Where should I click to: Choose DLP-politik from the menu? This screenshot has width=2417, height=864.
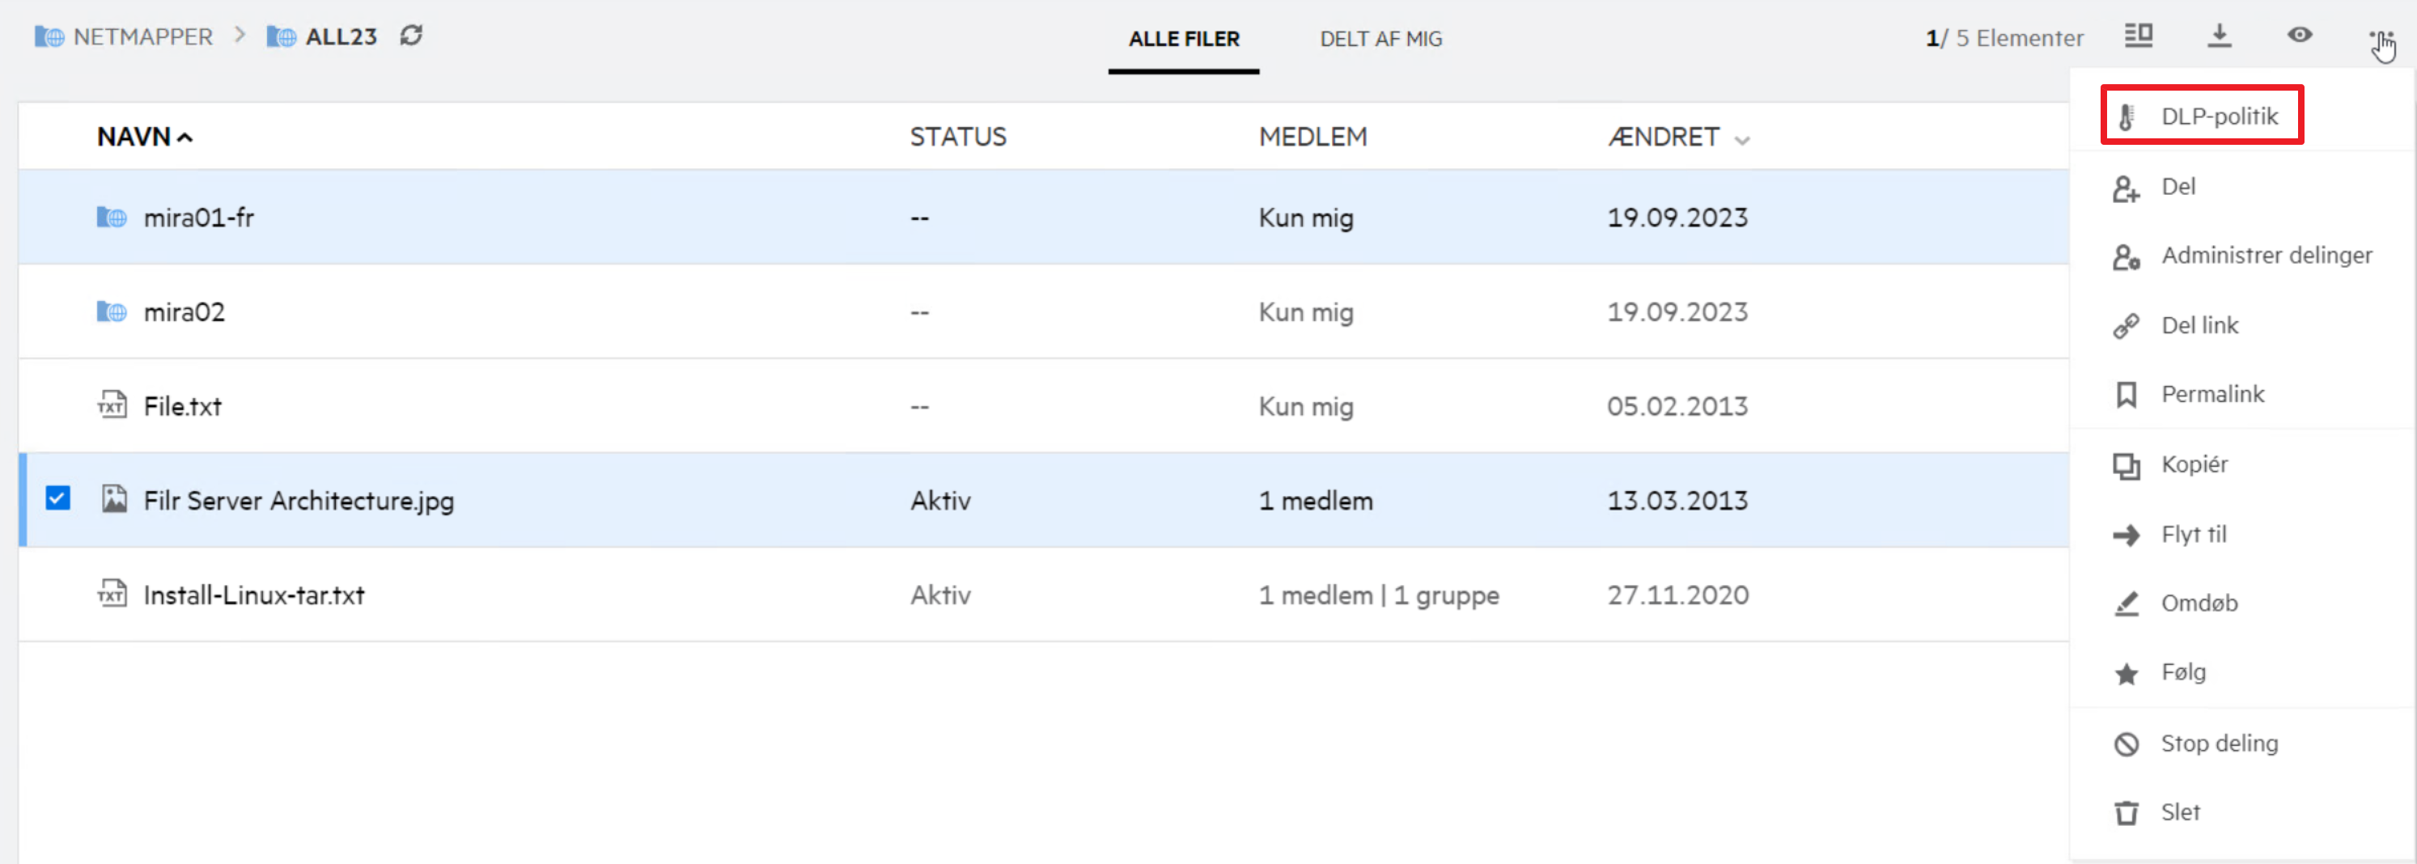click(x=2218, y=116)
